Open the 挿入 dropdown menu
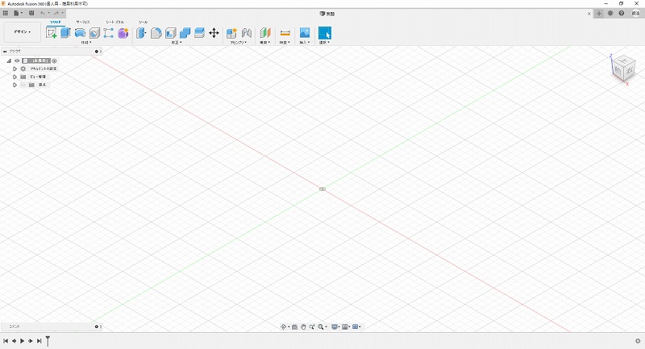Viewport: 645px width, 349px height. pos(304,43)
